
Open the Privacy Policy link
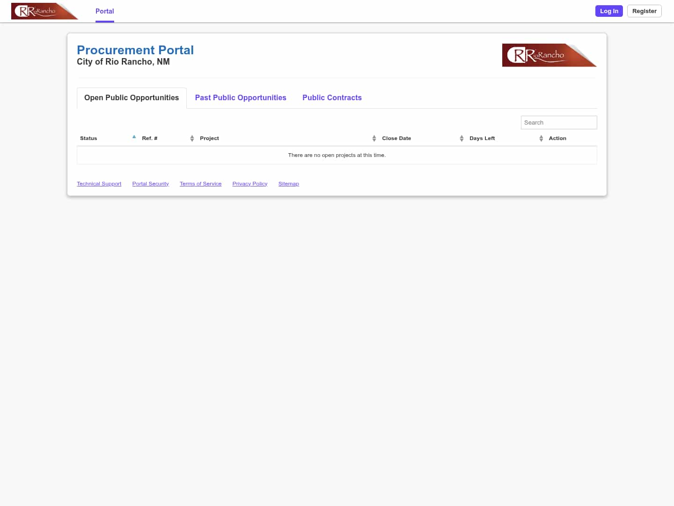click(249, 184)
